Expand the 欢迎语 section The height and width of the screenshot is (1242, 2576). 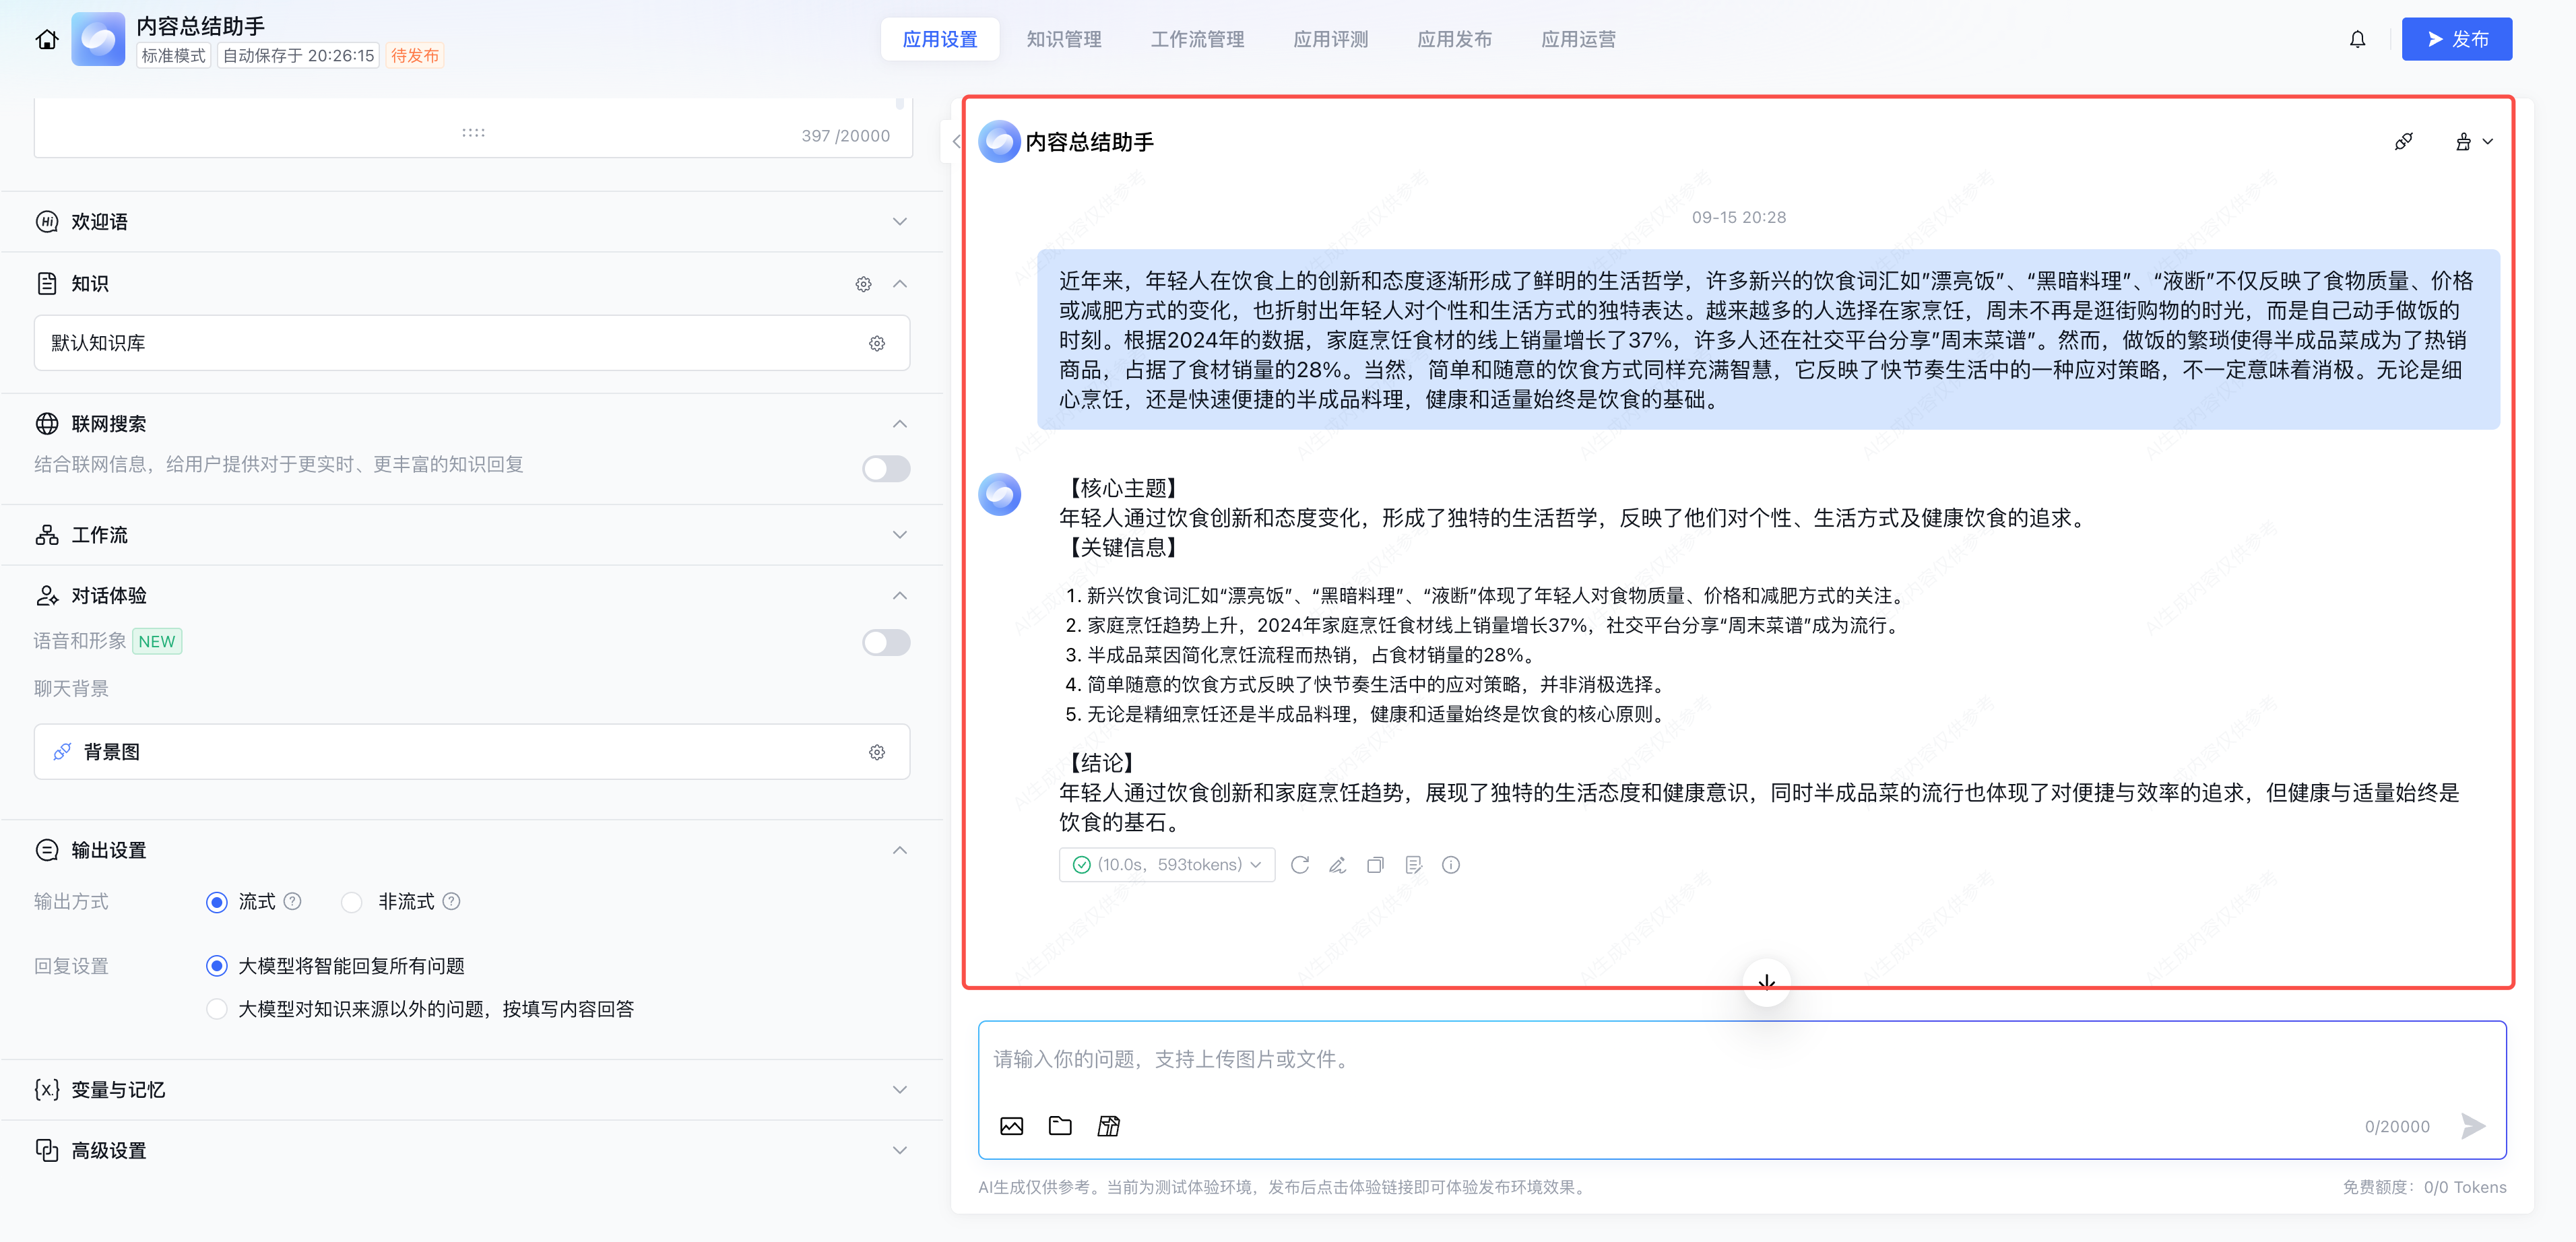(899, 222)
